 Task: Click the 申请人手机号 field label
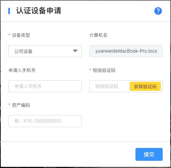(22, 70)
